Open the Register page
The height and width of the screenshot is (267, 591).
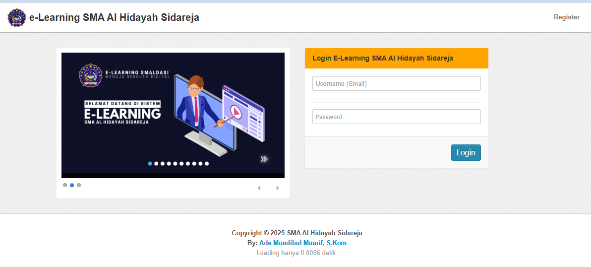pos(566,17)
